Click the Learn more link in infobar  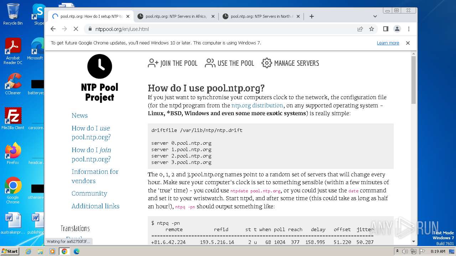click(388, 43)
